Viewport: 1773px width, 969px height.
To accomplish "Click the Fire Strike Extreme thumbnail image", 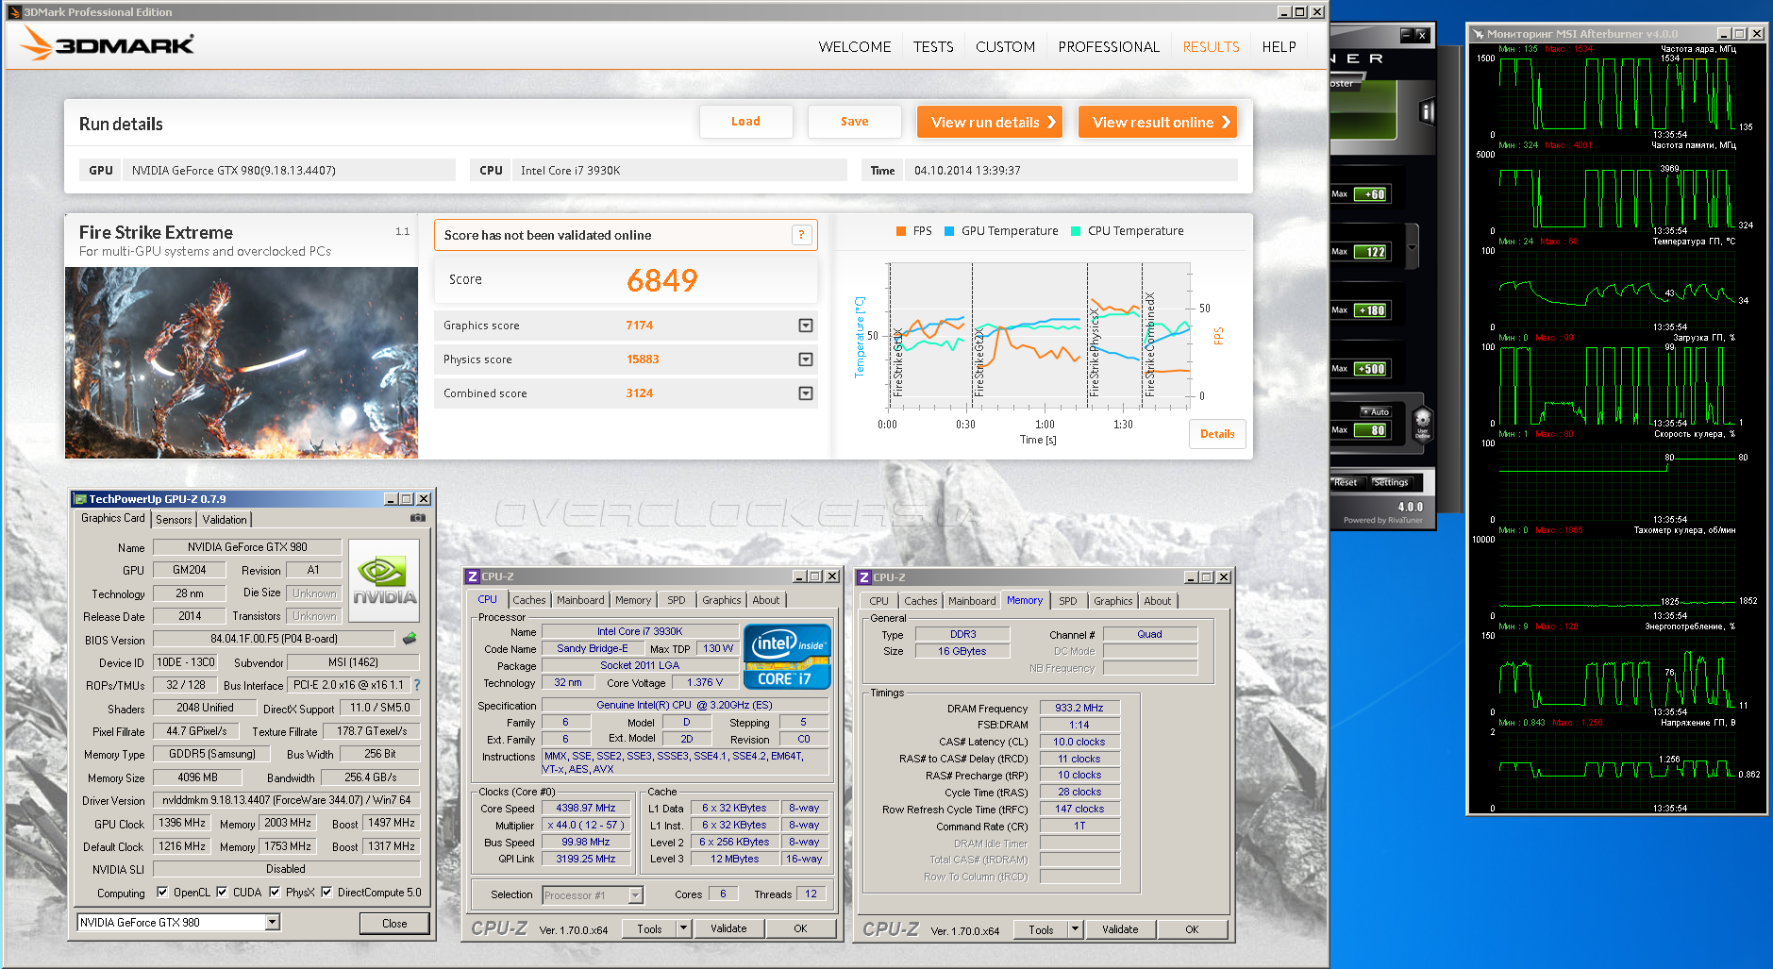I will tap(242, 362).
